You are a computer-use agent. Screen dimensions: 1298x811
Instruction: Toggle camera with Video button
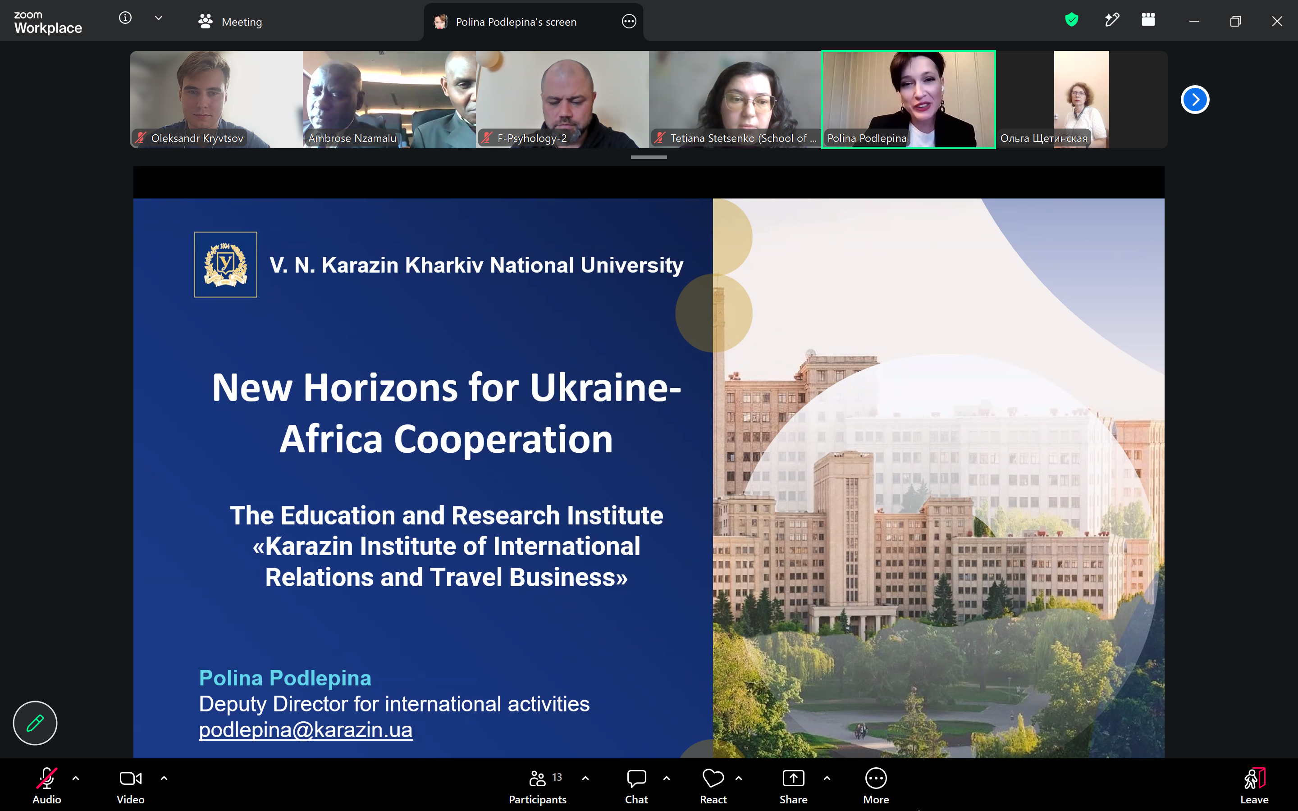(x=130, y=786)
